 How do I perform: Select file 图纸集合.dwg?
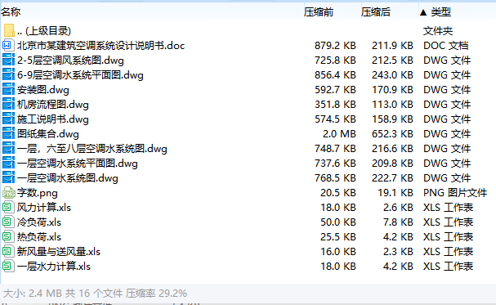[x=47, y=134]
